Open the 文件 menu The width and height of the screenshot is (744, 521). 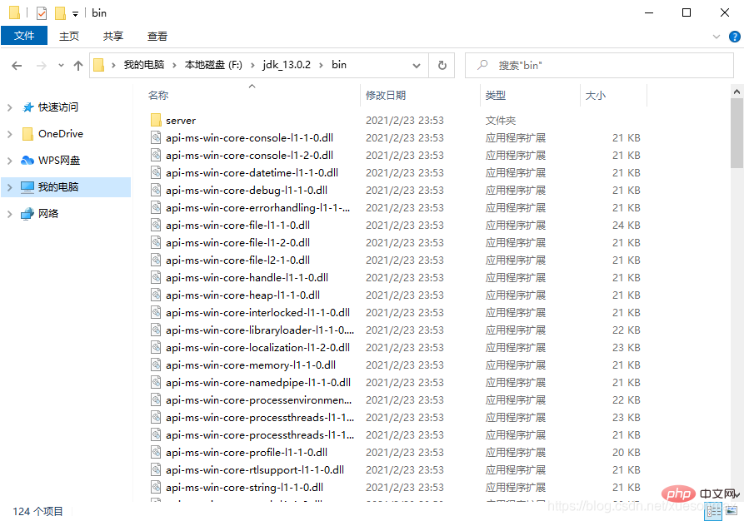pyautogui.click(x=24, y=36)
